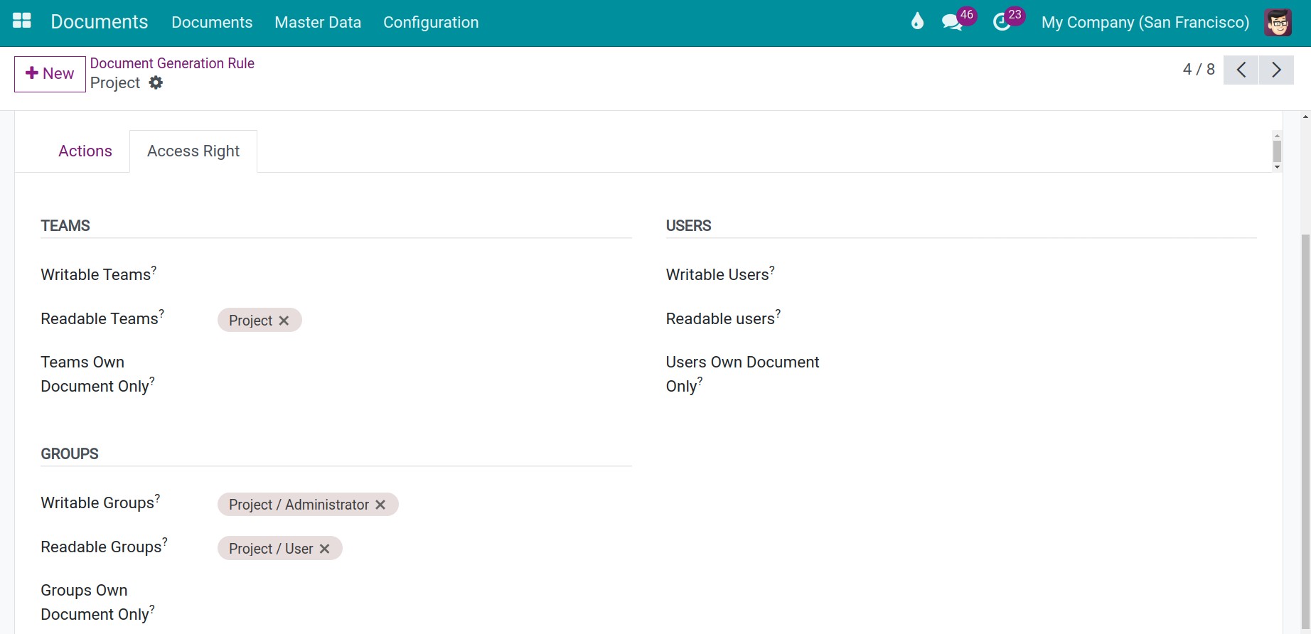
Task: Click the Writable Users input field
Action: coord(1049,275)
